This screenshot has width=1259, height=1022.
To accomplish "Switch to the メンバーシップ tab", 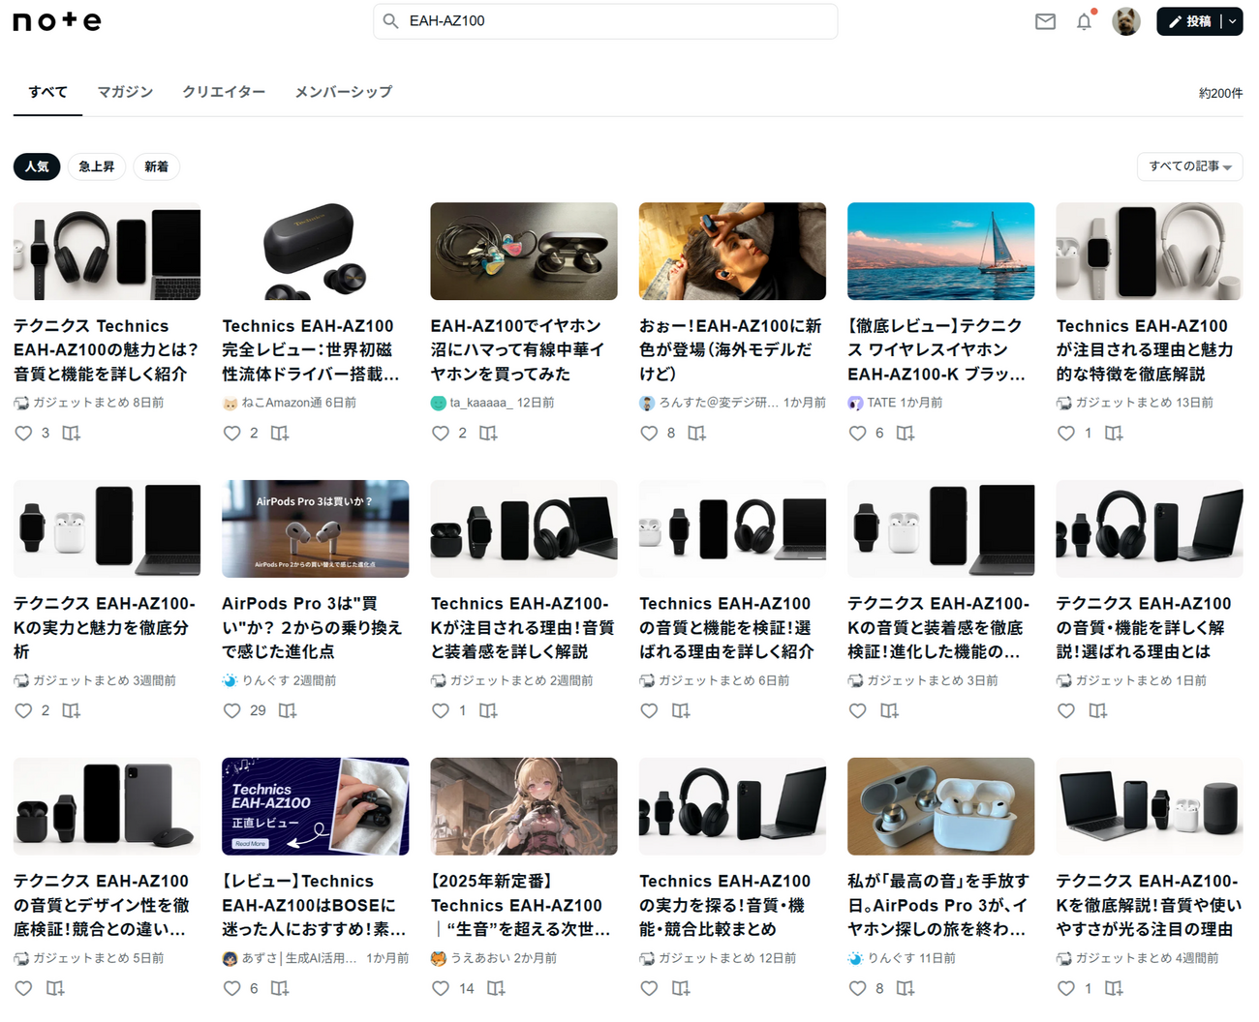I will click(x=344, y=92).
